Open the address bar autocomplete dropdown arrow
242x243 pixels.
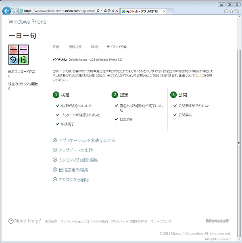click(102, 11)
